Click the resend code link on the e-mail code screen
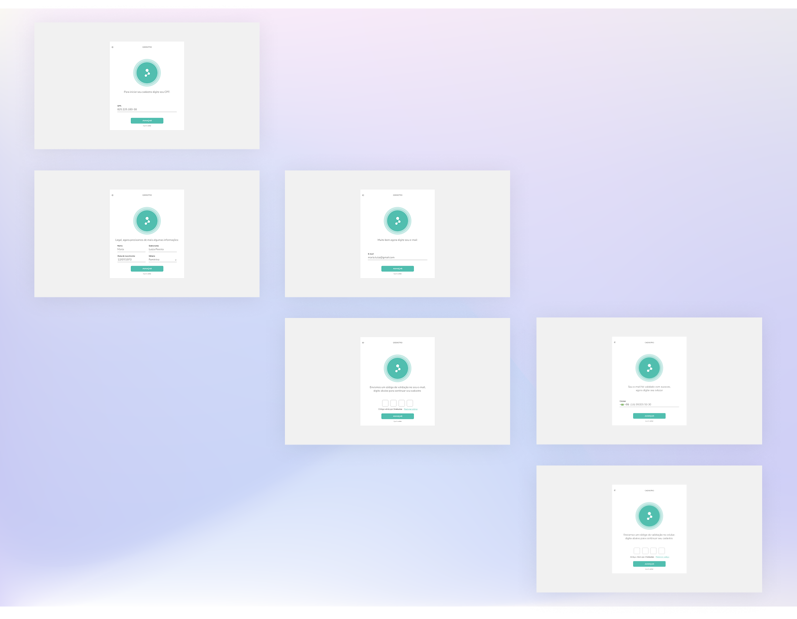This screenshot has width=797, height=619. point(411,409)
